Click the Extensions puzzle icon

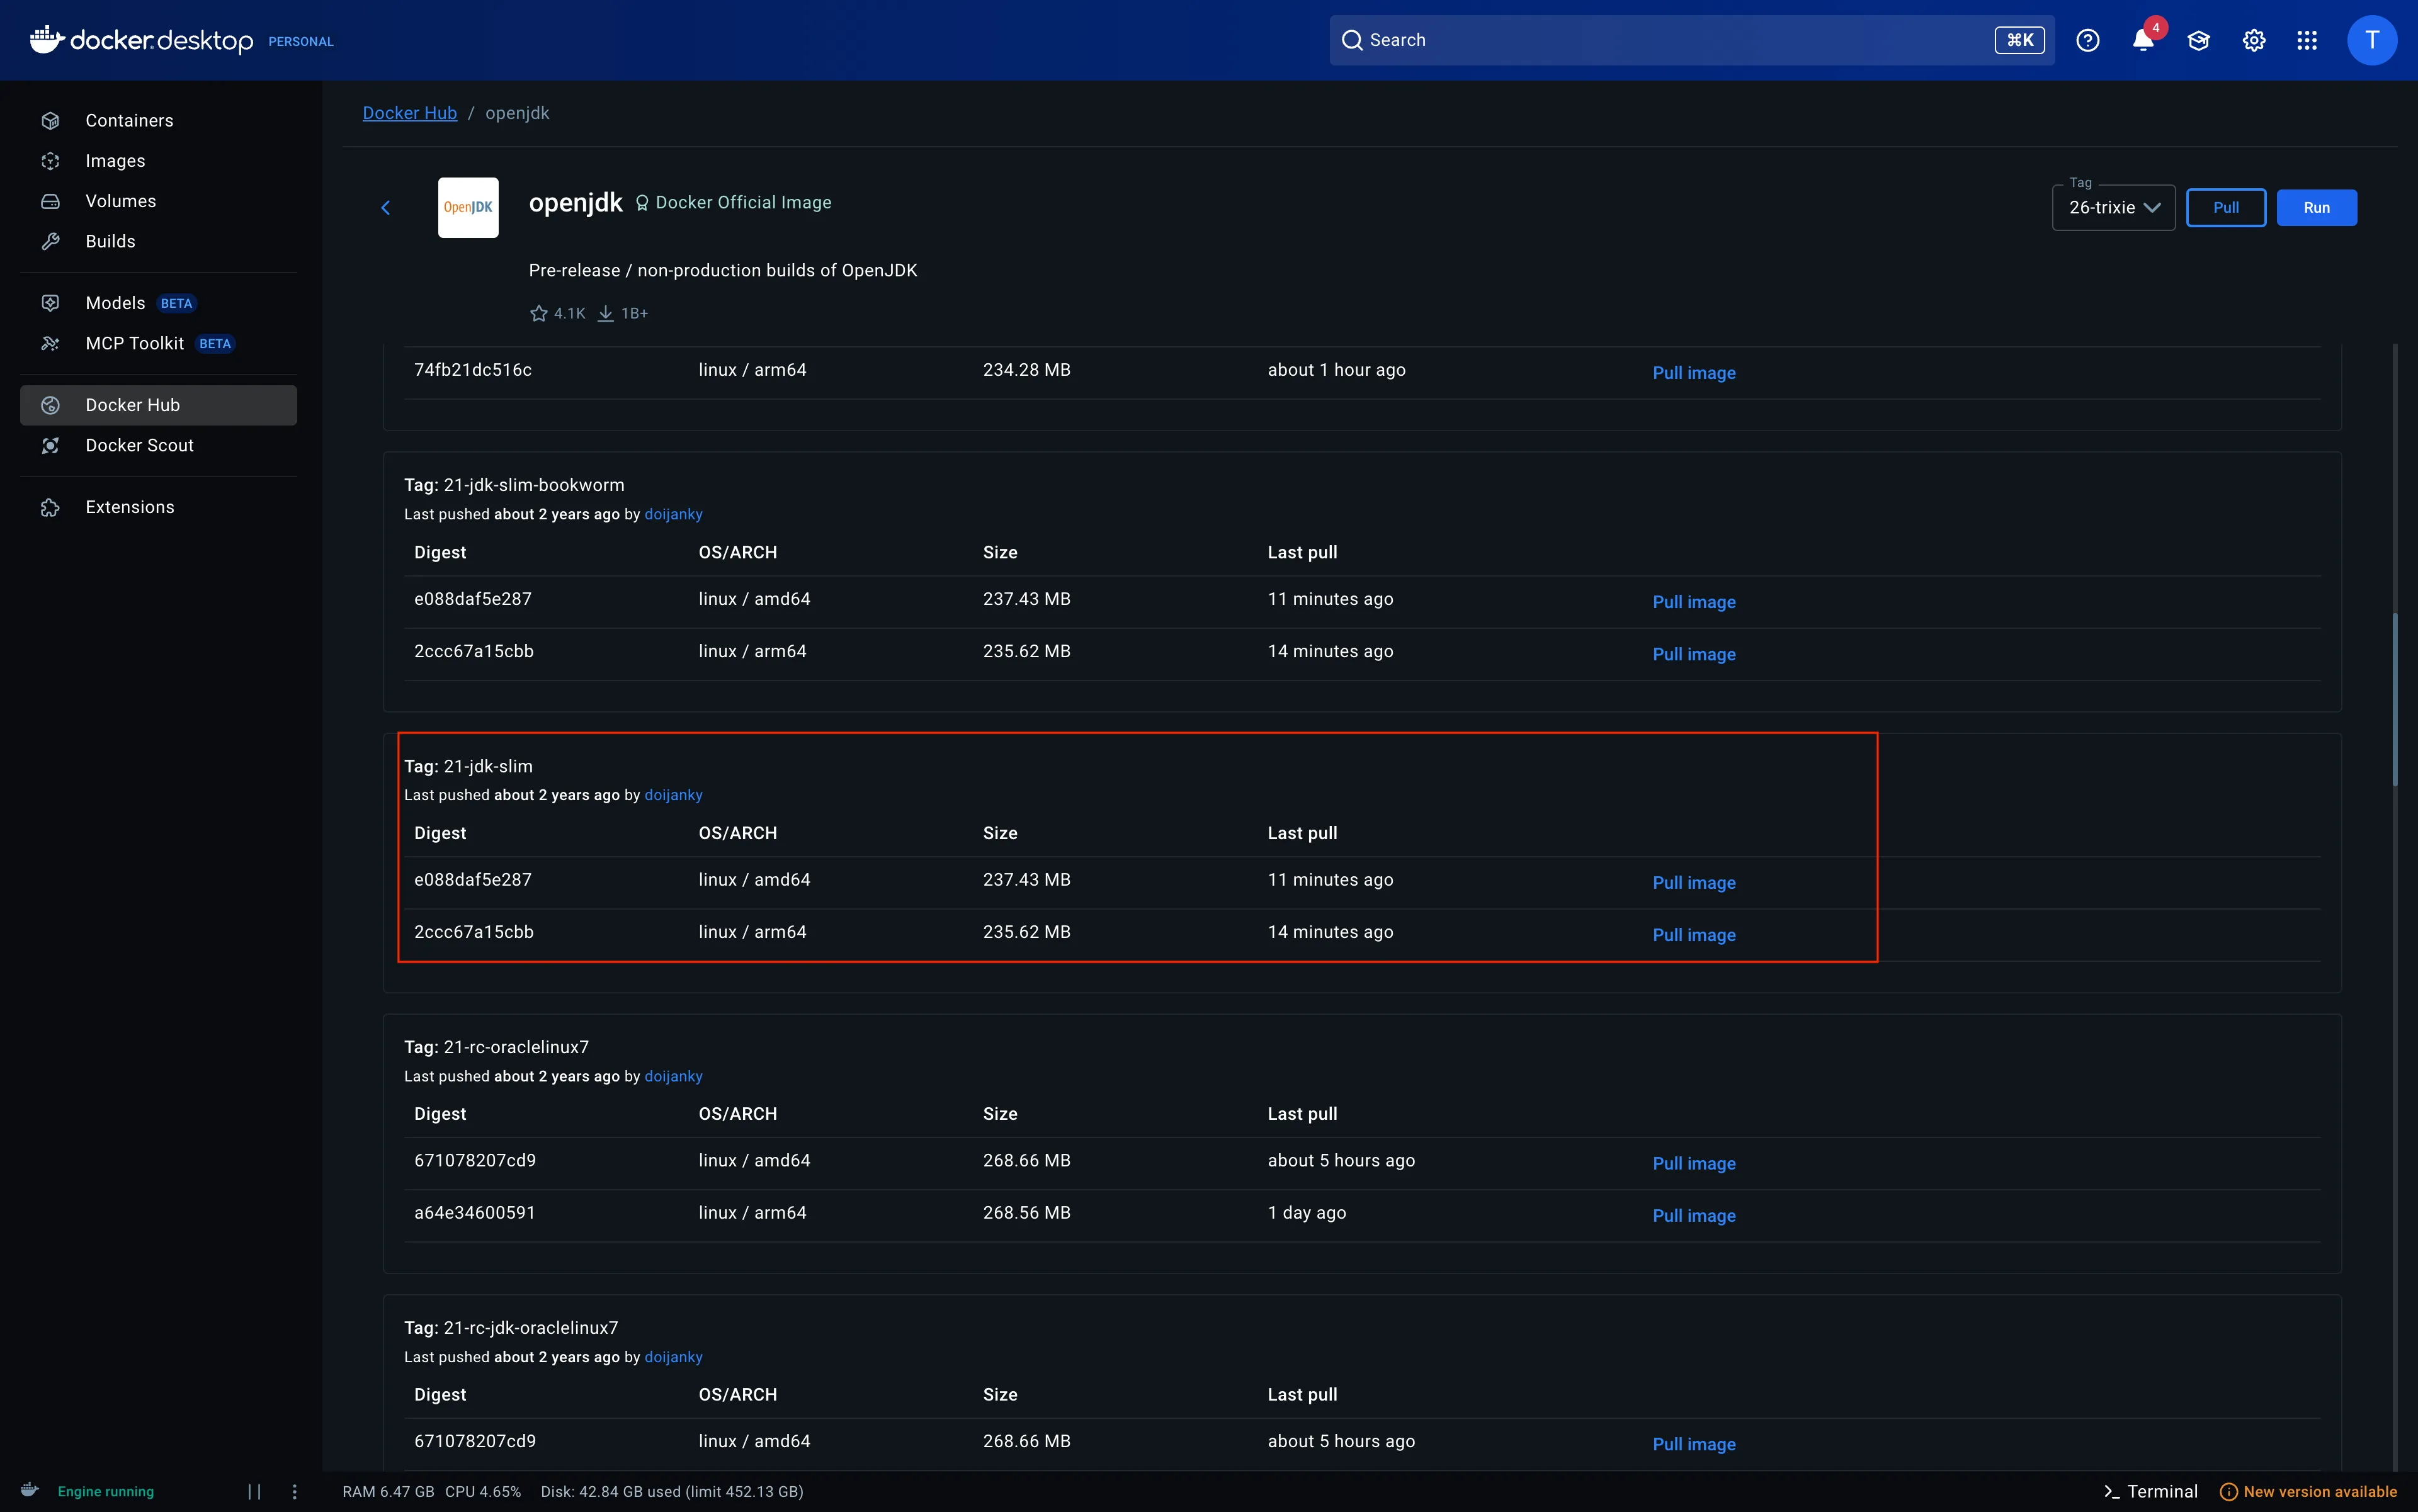click(x=50, y=507)
